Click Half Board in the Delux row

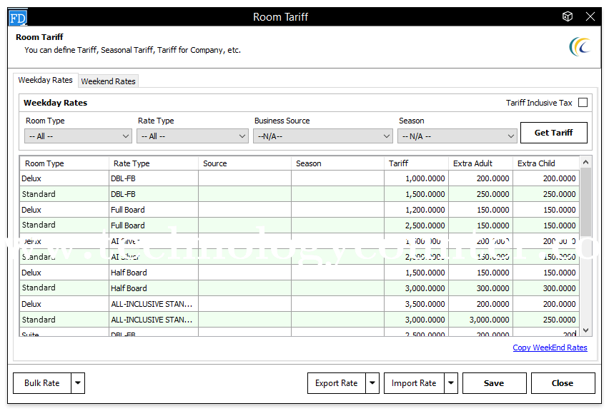pos(154,273)
